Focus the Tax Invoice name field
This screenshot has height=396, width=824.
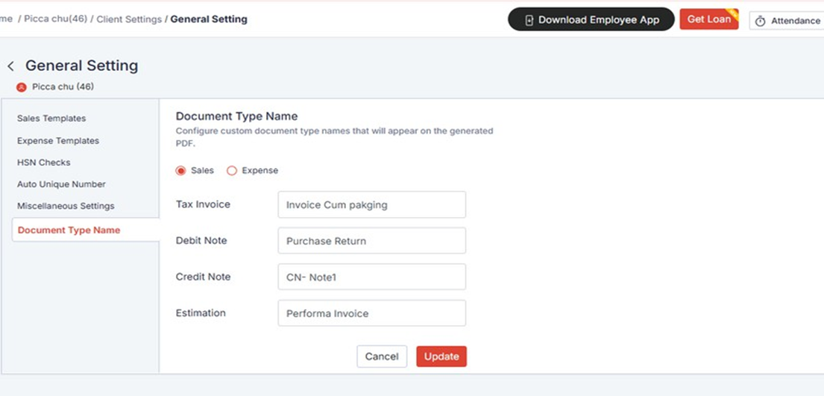pyautogui.click(x=371, y=205)
